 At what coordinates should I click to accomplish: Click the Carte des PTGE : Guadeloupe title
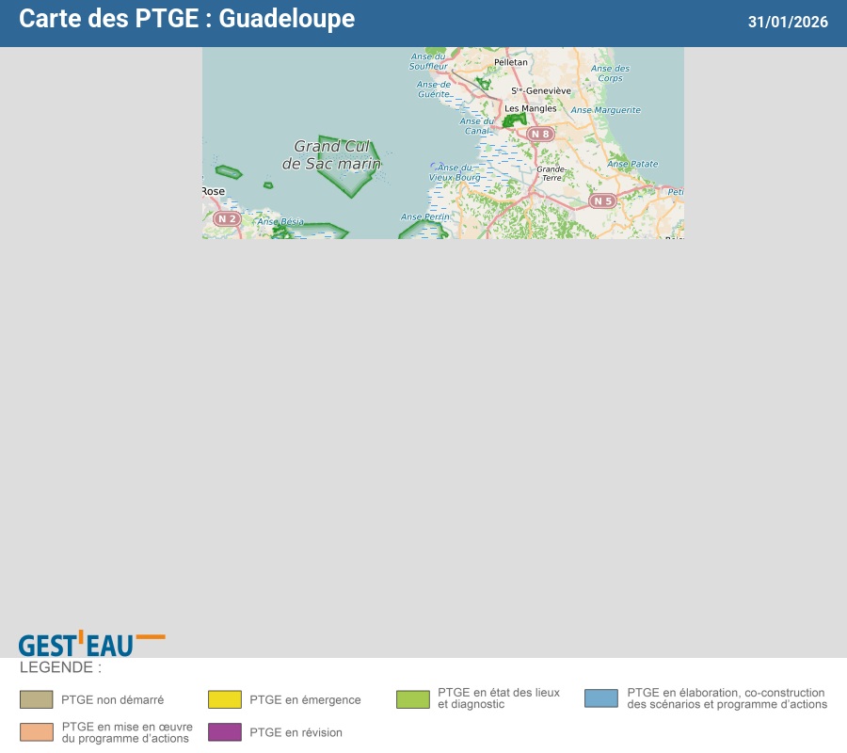click(187, 19)
